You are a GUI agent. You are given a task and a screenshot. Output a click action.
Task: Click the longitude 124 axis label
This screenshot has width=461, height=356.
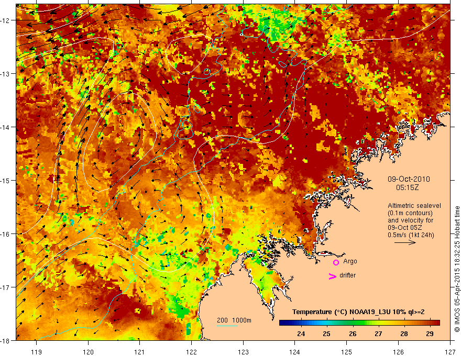click(x=295, y=352)
